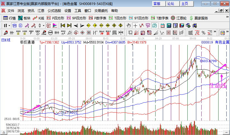Open the calculator icon

point(169,26)
